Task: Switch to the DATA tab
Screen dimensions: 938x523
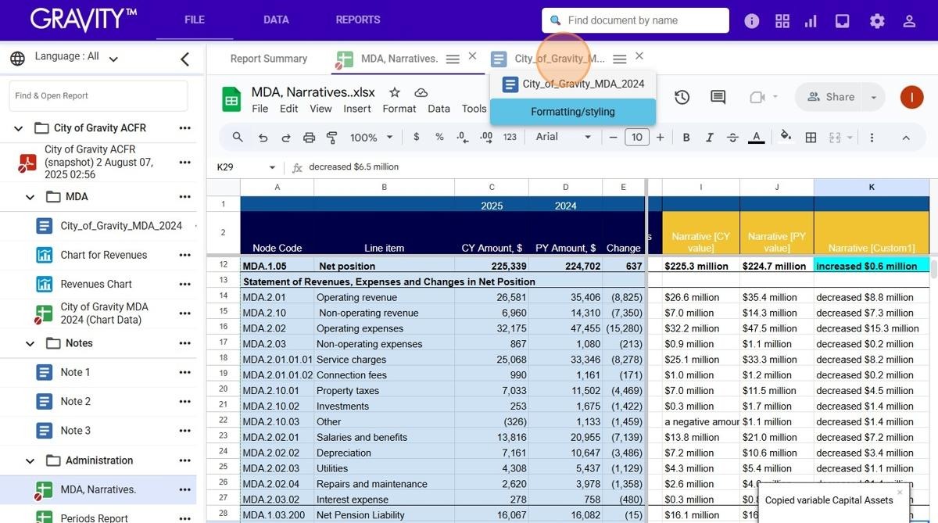Action: point(276,20)
